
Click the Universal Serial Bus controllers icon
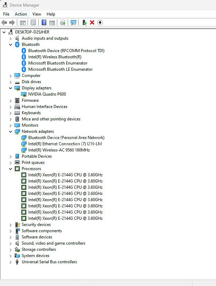pyautogui.click(x=17, y=262)
